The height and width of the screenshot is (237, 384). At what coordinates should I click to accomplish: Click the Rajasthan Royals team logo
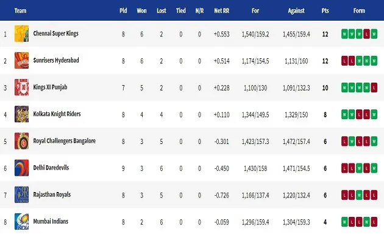21,195
